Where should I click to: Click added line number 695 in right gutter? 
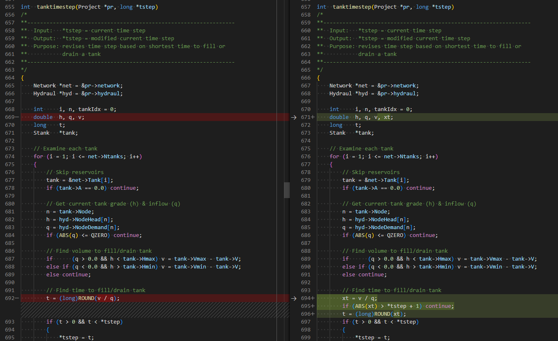(305, 306)
